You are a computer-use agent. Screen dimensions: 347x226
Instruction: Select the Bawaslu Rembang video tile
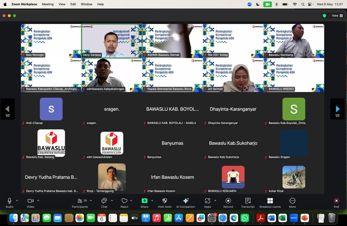[x=294, y=41]
